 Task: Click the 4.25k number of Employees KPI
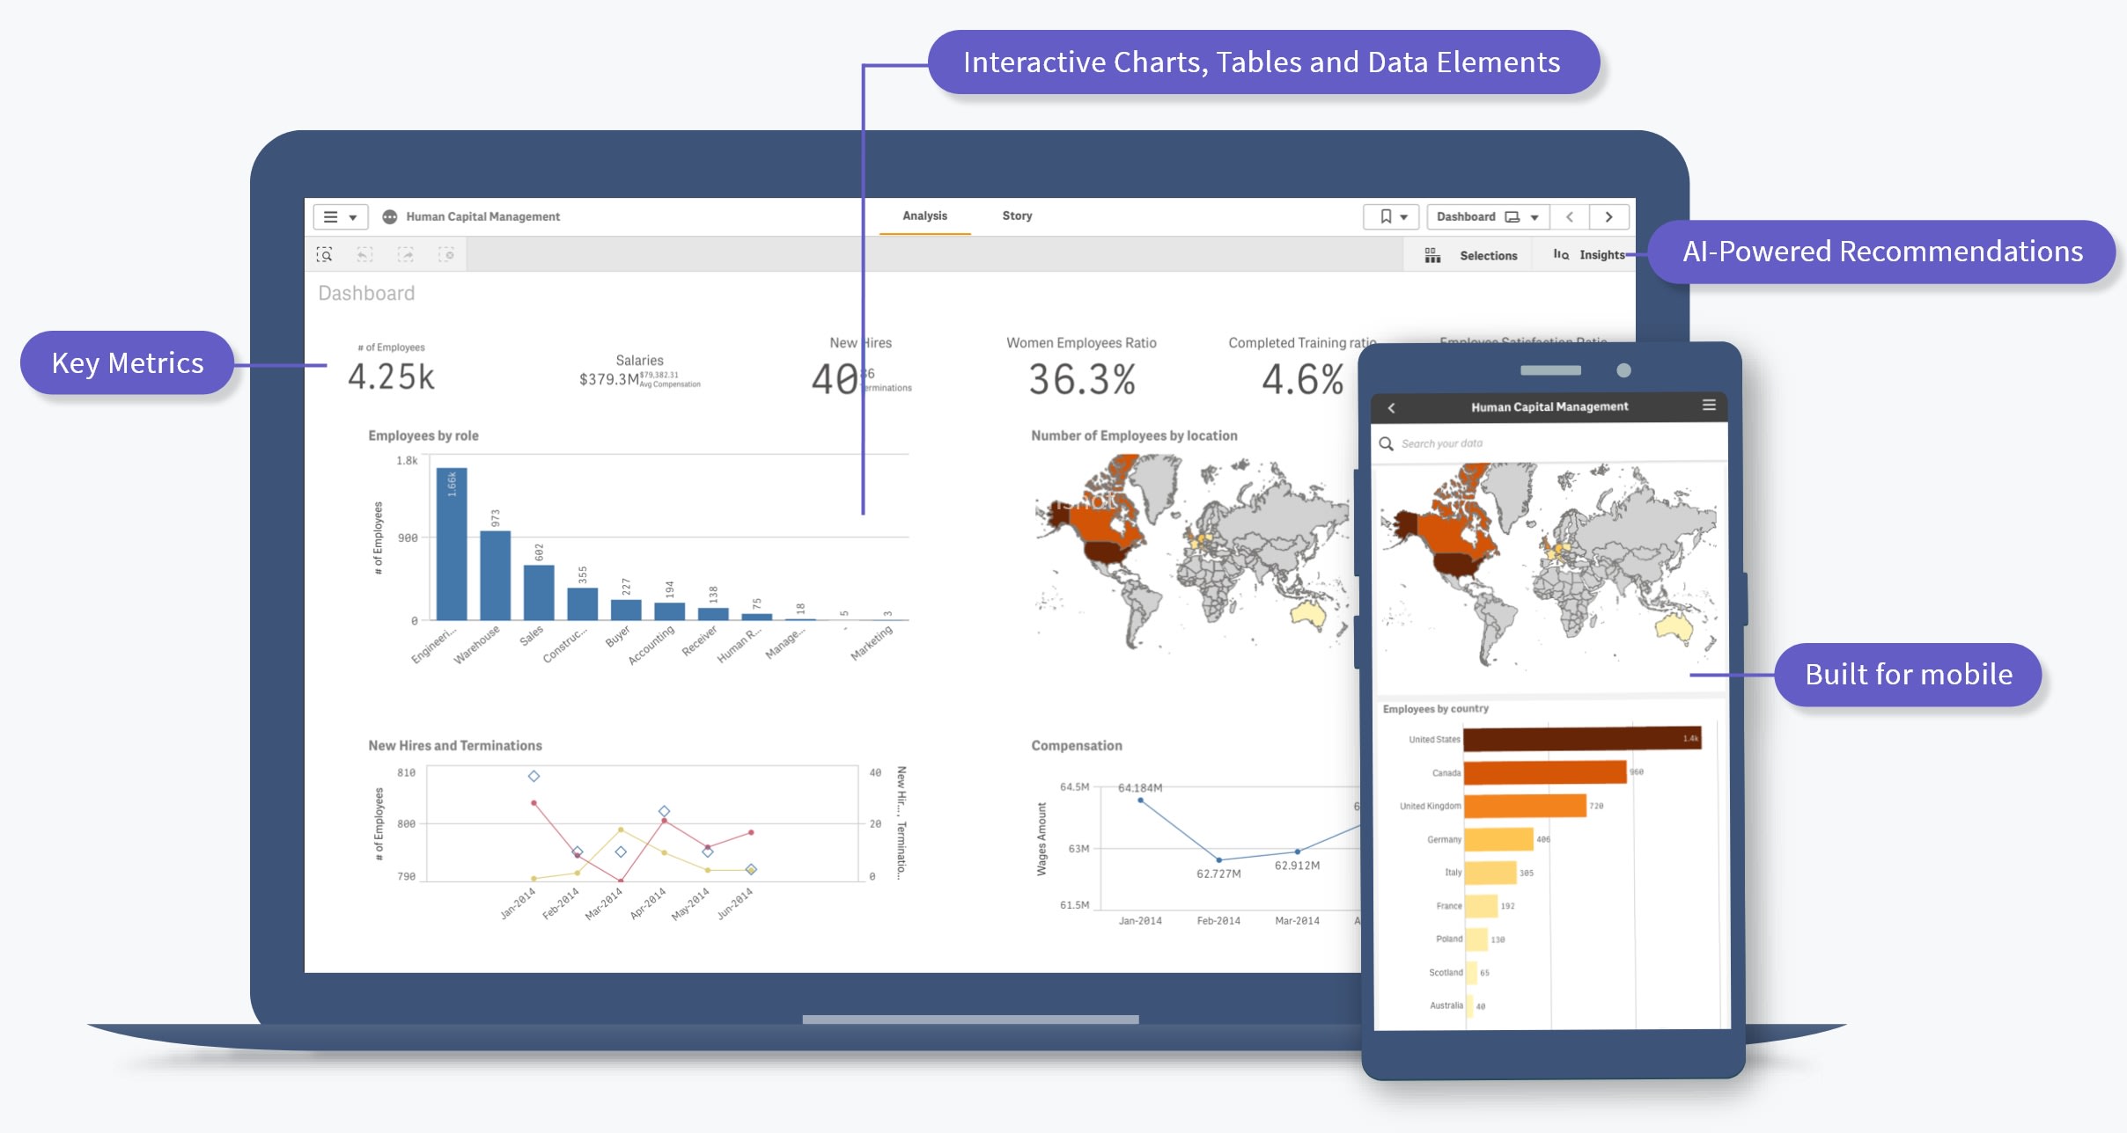[391, 377]
